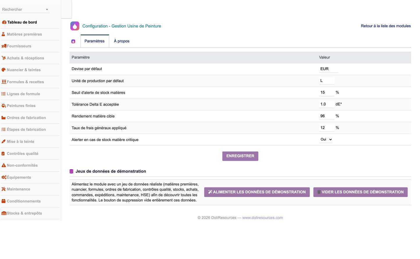Click the Taux de frais généraux 12 field
420x259 pixels.
point(327,128)
